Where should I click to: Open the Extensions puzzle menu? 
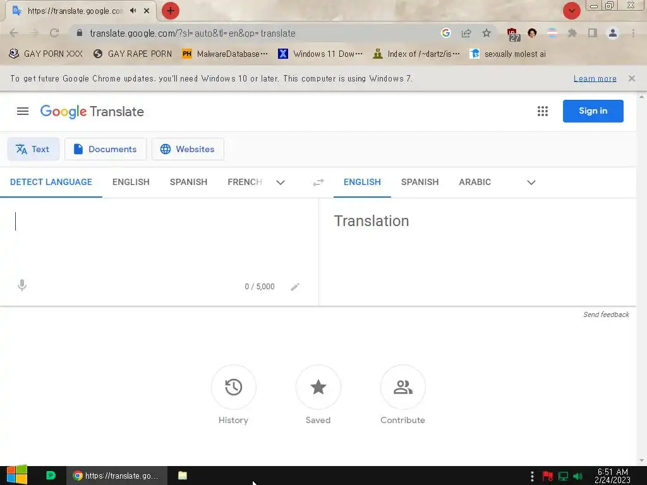tap(572, 33)
